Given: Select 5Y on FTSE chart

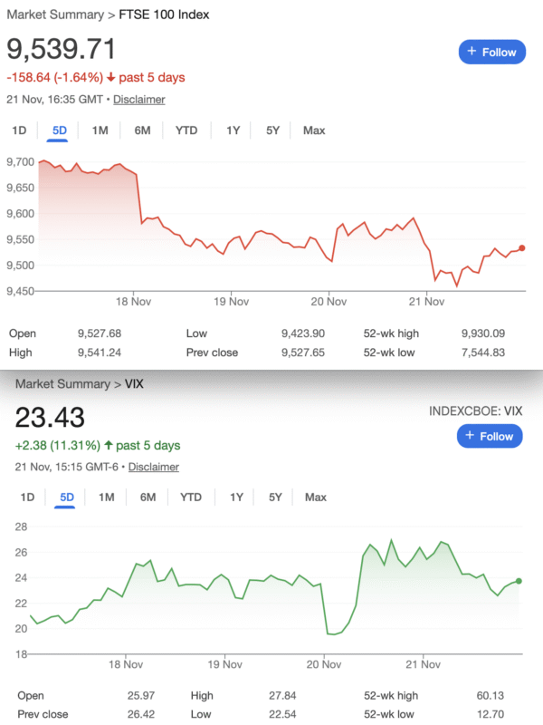Looking at the screenshot, I should (272, 130).
